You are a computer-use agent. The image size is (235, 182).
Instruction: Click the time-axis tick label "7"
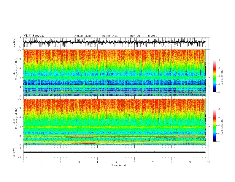click(x=153, y=162)
